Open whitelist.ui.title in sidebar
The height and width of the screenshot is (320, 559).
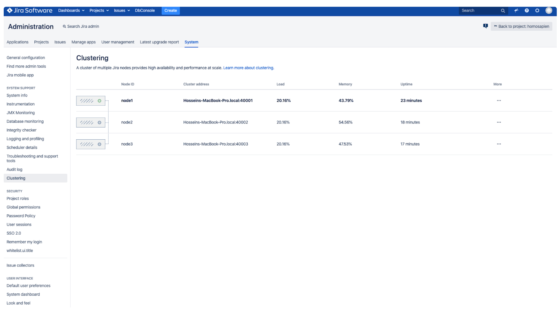coord(20,251)
